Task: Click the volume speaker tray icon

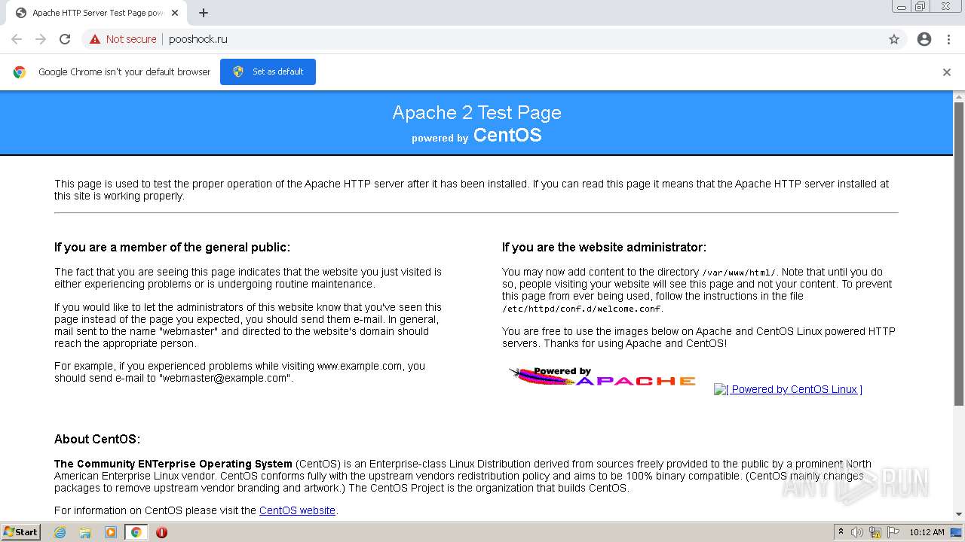Action: 857,532
